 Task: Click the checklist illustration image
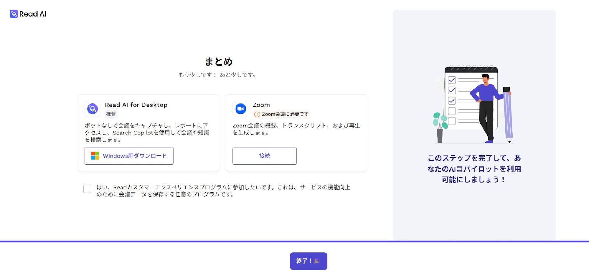click(474, 104)
